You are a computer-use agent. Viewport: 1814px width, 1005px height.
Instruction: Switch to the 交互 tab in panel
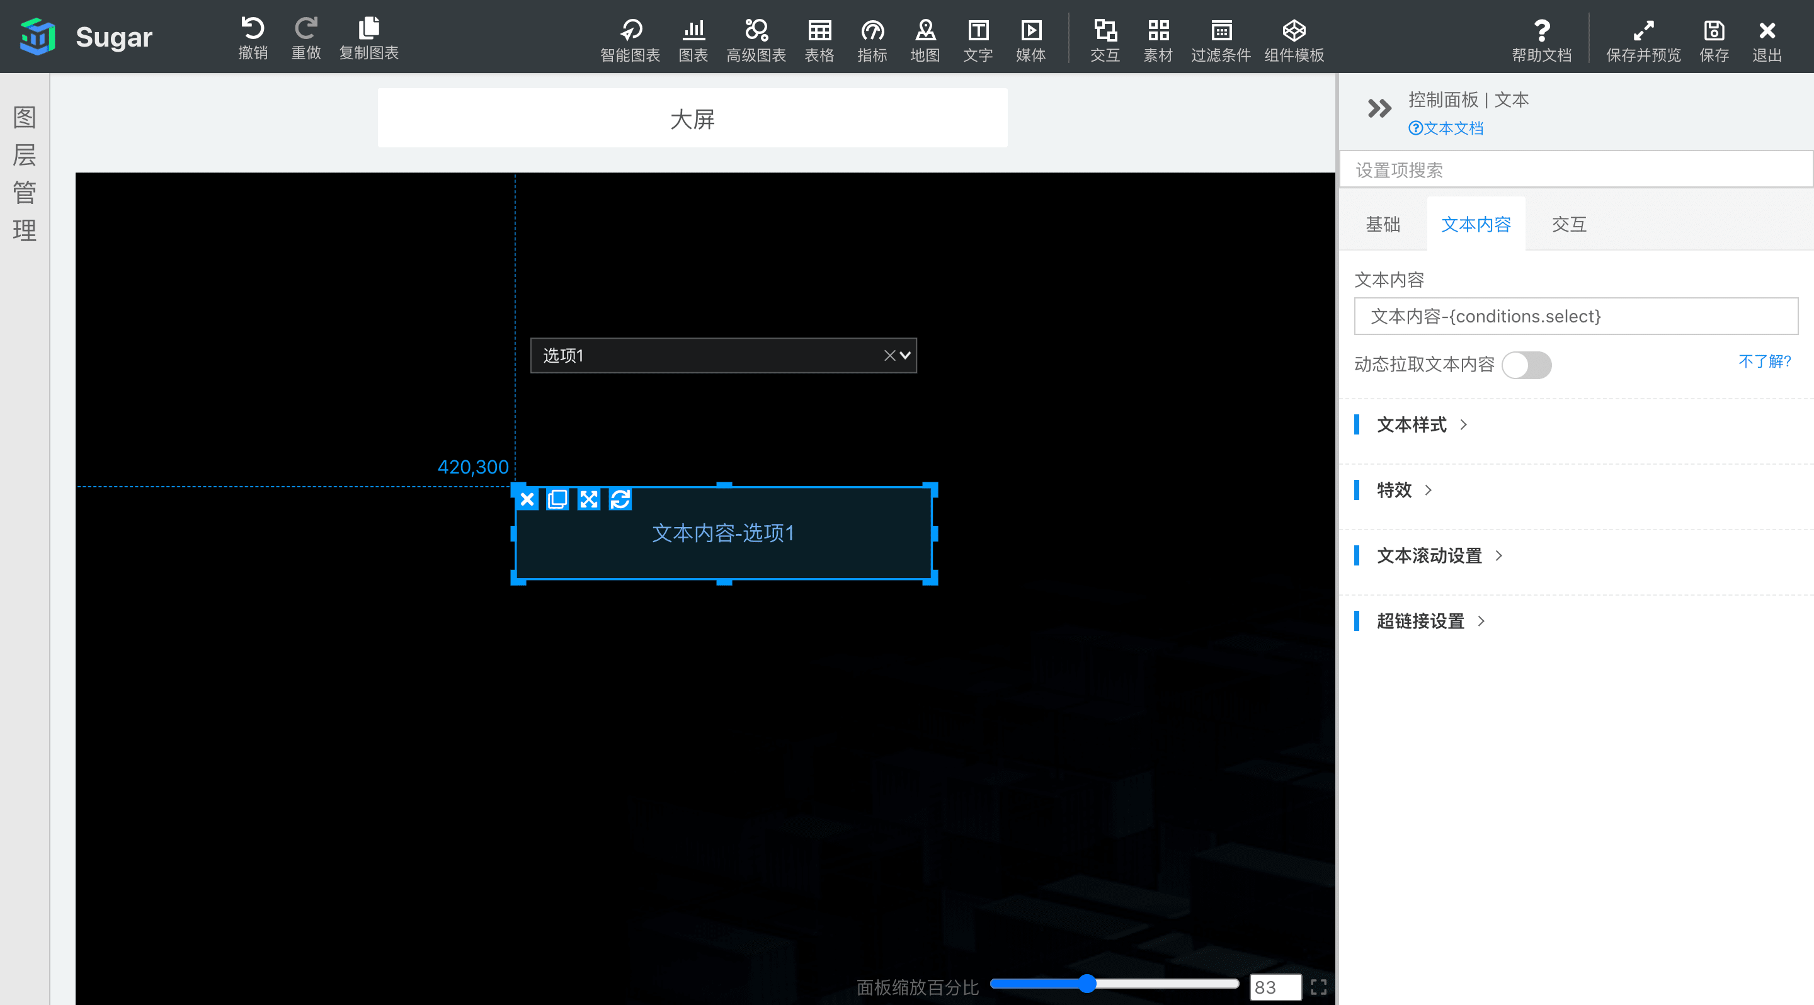point(1569,224)
